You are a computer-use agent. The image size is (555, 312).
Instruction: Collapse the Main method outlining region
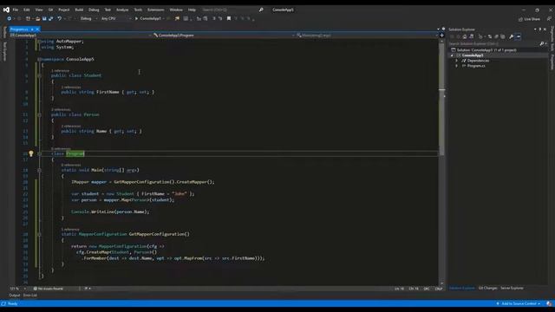coord(39,170)
